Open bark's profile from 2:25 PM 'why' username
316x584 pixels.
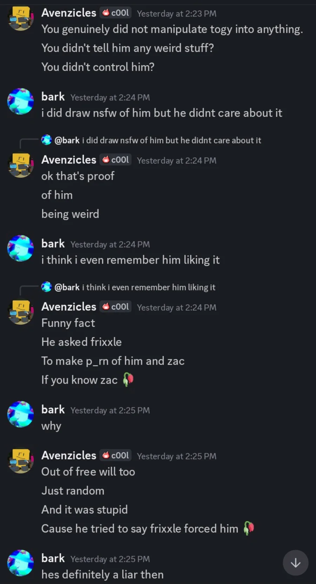(x=53, y=409)
